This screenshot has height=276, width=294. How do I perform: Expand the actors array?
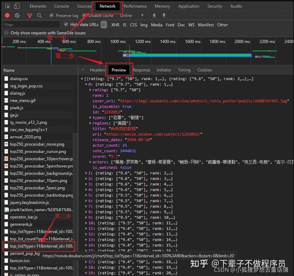[90, 162]
